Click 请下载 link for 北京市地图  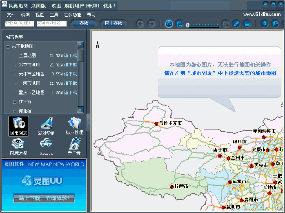pyautogui.click(x=70, y=65)
